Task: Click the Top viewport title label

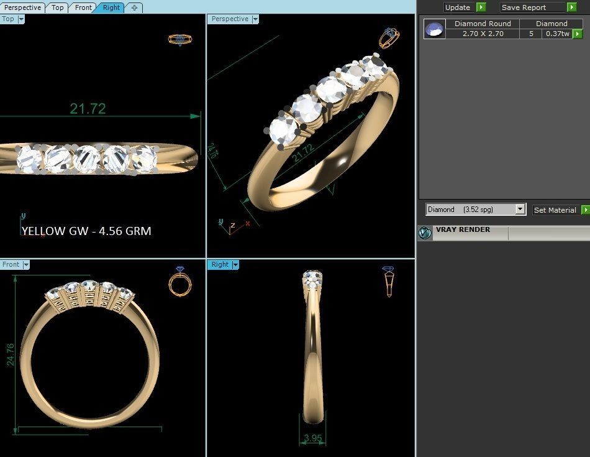Action: click(x=8, y=19)
